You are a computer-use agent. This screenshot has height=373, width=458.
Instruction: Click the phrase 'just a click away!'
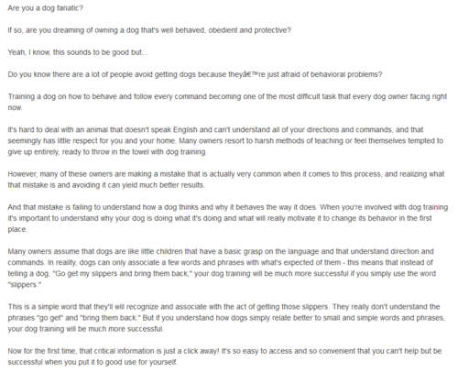point(191,351)
